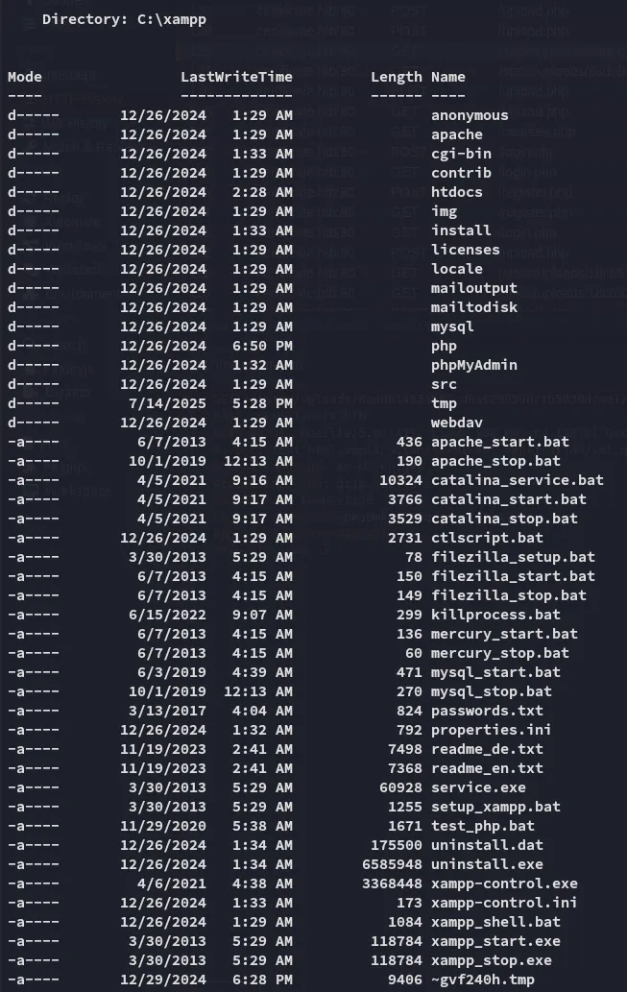Click the Mode column header

(25, 77)
